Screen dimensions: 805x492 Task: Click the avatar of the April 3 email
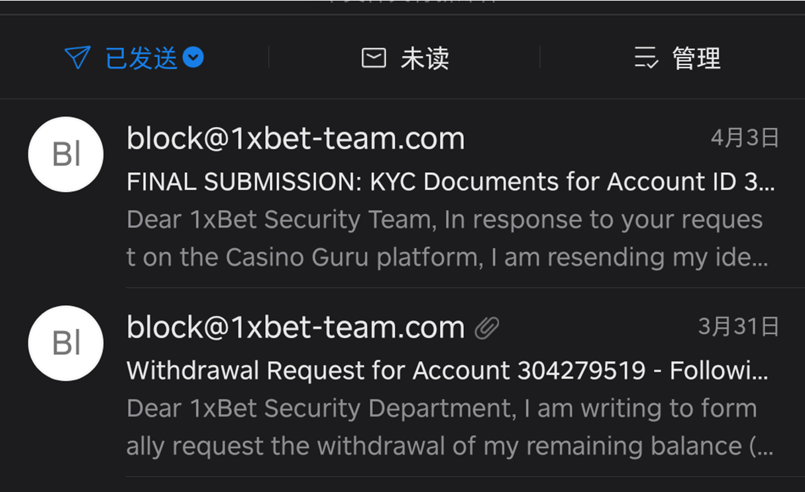pos(66,154)
